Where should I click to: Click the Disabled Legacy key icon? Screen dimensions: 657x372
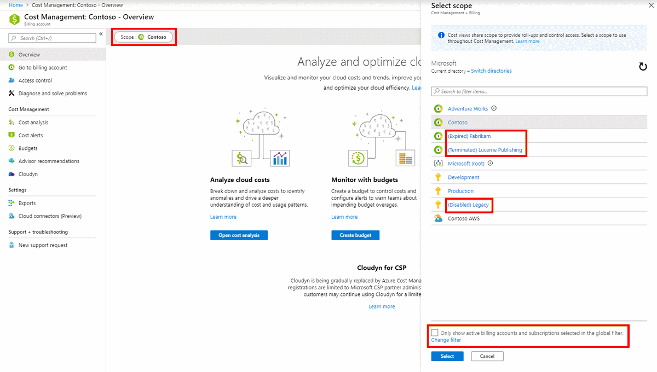(x=438, y=205)
